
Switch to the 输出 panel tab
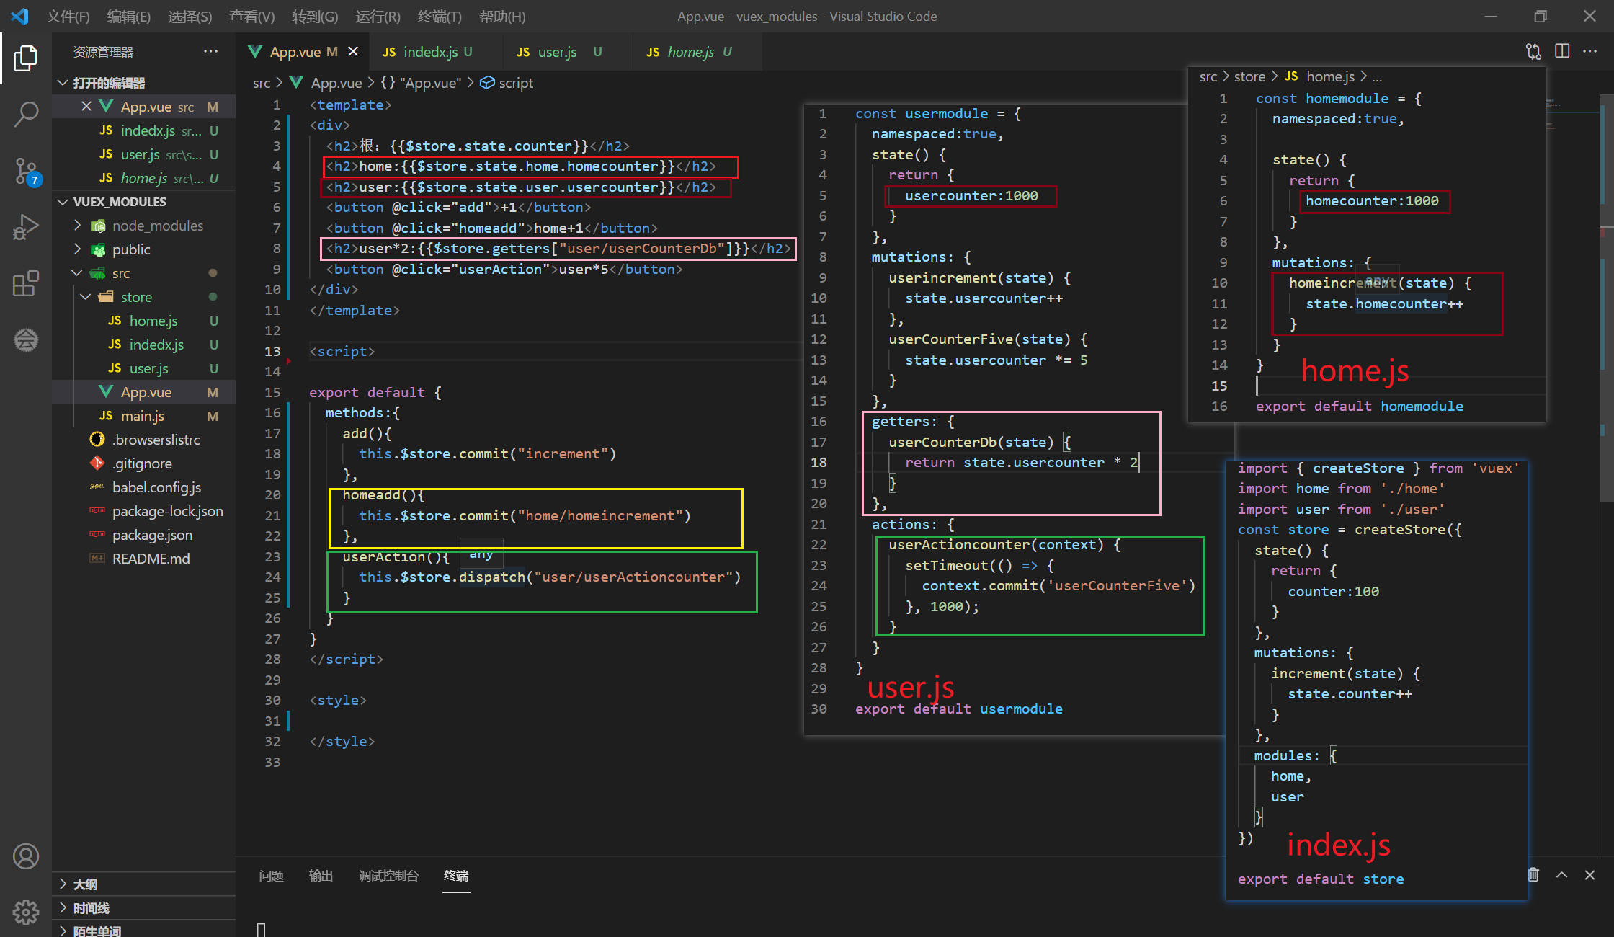[321, 876]
